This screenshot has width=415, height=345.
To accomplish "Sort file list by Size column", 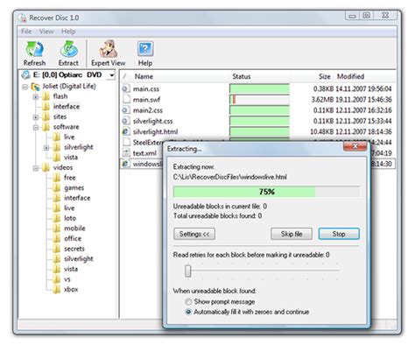I will pyautogui.click(x=325, y=77).
